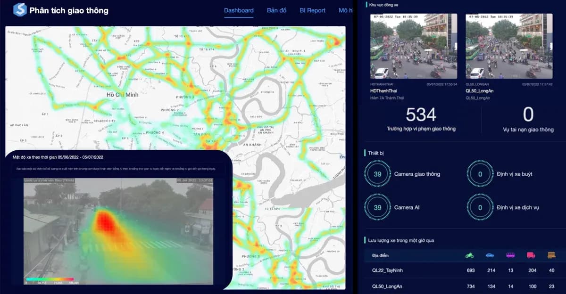Click the Camera AI gauge showing 39
Screen dimensions: 566x294
[x=377, y=207]
